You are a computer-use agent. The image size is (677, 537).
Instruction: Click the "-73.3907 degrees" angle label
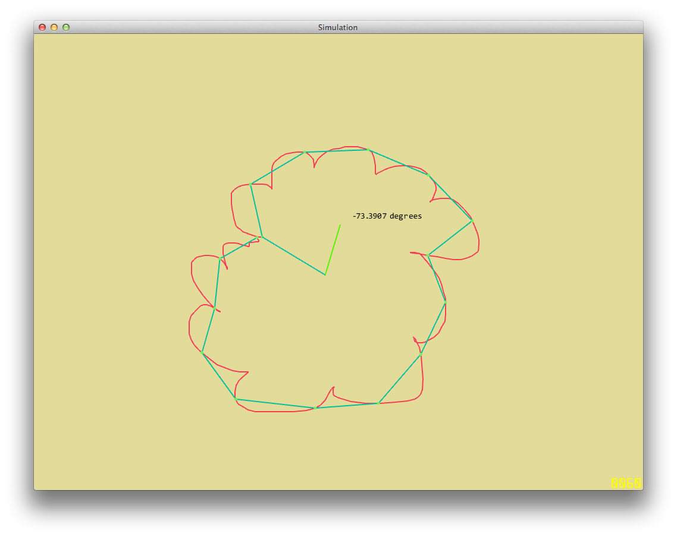pyautogui.click(x=387, y=216)
